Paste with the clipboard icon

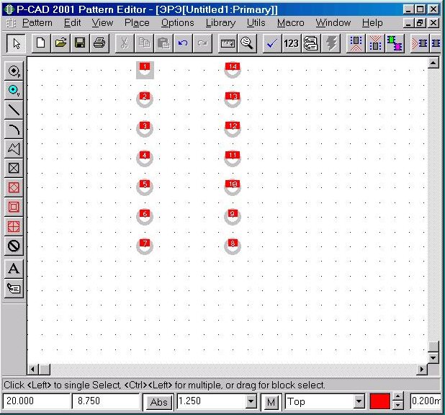pyautogui.click(x=163, y=43)
